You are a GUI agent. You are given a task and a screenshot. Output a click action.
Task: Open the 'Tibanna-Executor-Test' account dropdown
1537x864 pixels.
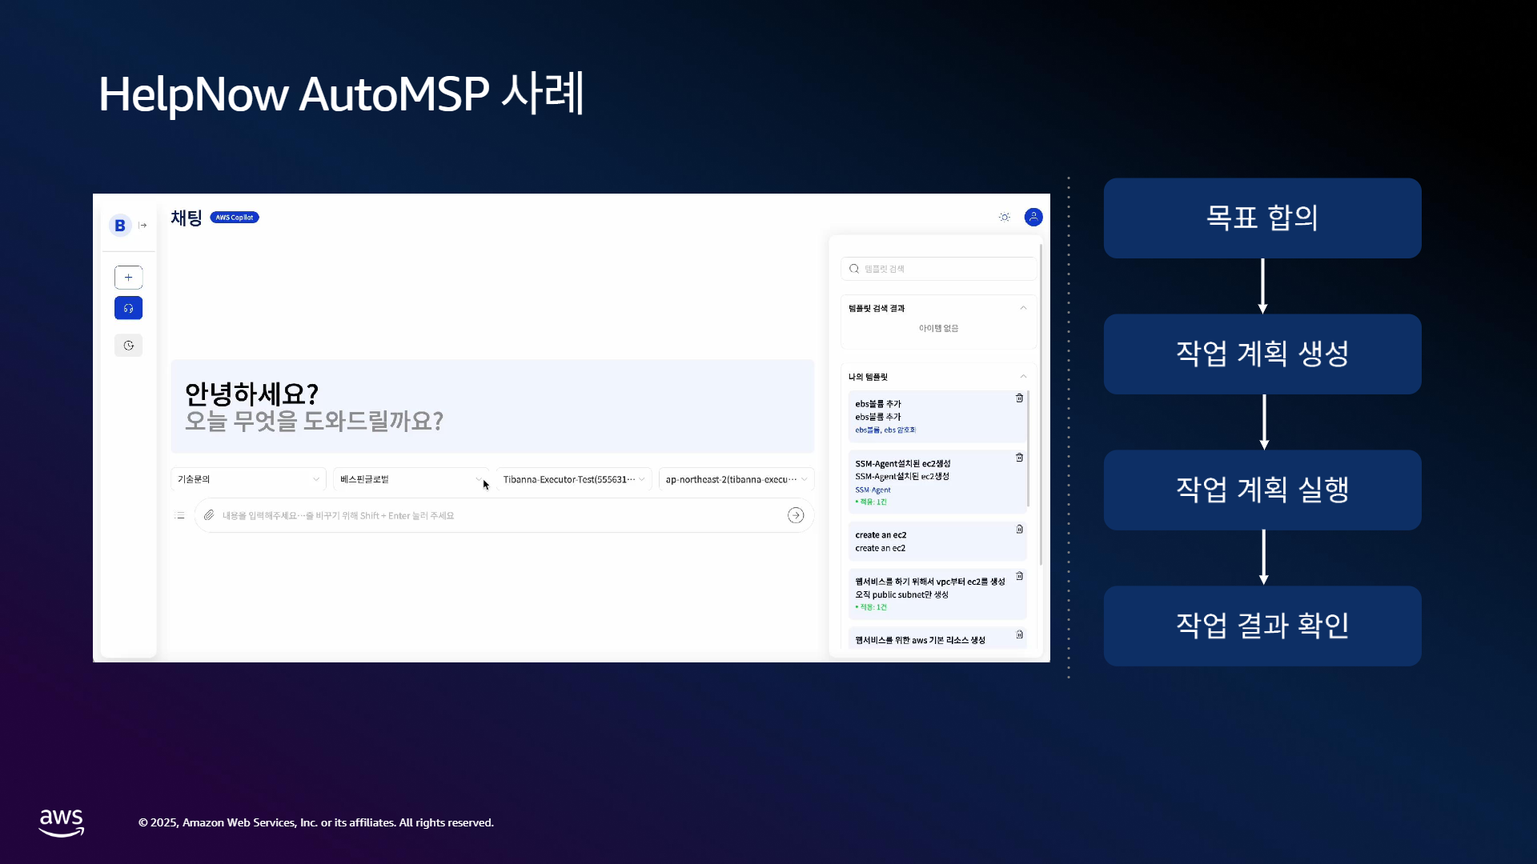coord(574,479)
